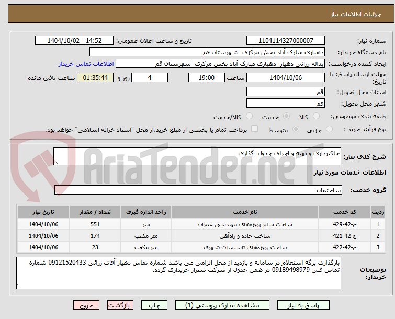Click service code ج-42-429
Viewport: 395px width, 319px height.
click(344, 224)
